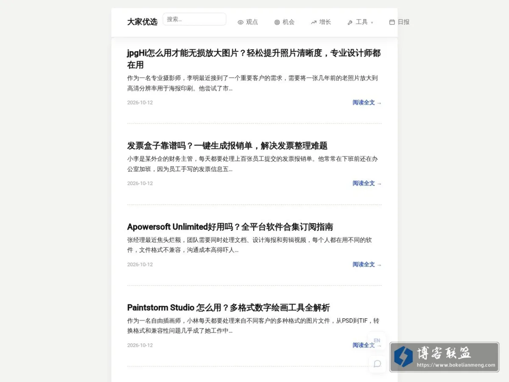Click the 2026-10-12 date under jpgHi article
The image size is (509, 382).
pos(140,103)
